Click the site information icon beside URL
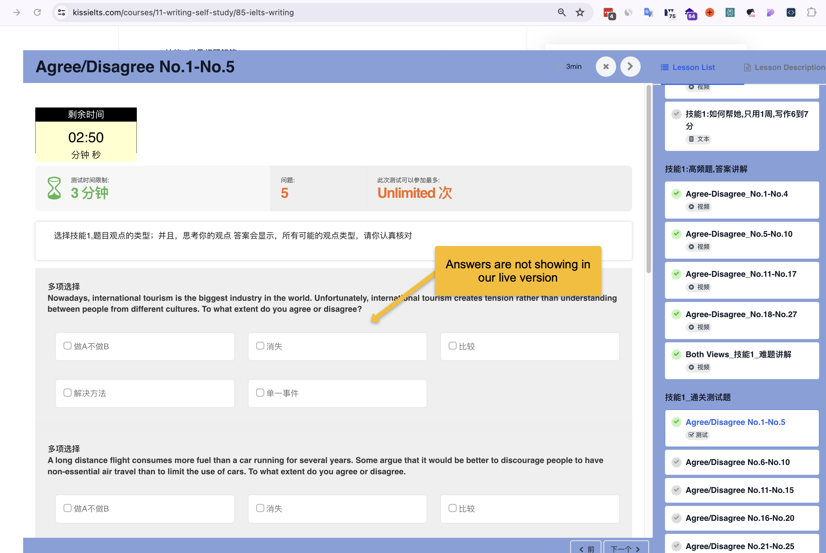Viewport: 826px width, 553px height. coord(61,12)
